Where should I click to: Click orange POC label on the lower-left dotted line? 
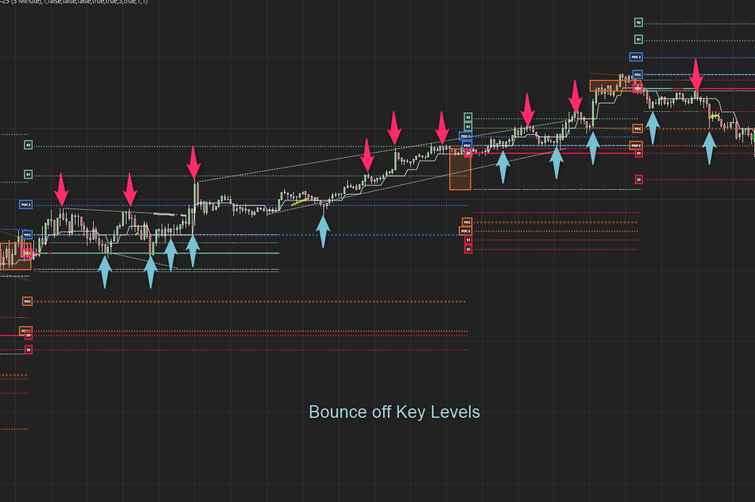coord(27,302)
